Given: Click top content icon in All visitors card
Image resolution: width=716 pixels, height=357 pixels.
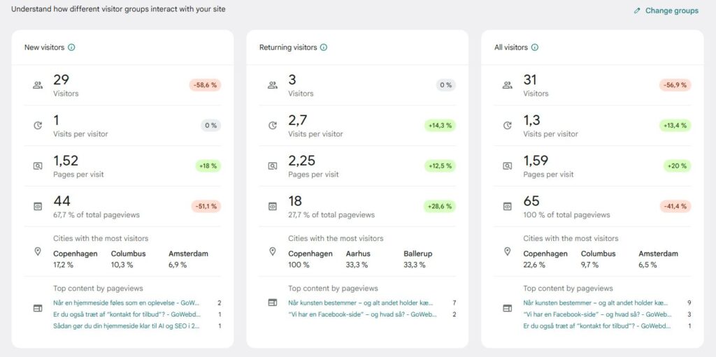Looking at the screenshot, I should pyautogui.click(x=508, y=308).
